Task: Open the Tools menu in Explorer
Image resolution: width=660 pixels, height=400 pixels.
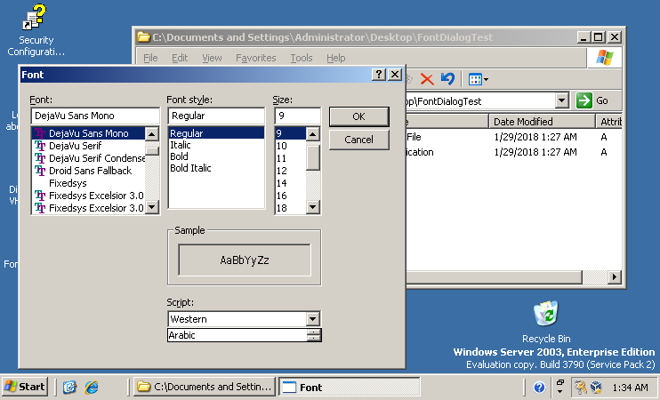Action: pyautogui.click(x=302, y=58)
